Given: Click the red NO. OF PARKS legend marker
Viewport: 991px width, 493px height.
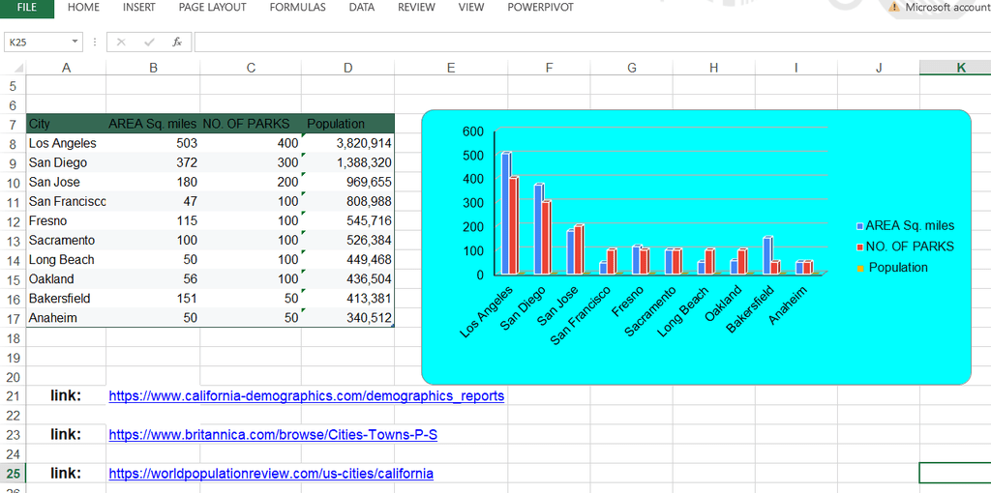Looking at the screenshot, I should tap(859, 246).
